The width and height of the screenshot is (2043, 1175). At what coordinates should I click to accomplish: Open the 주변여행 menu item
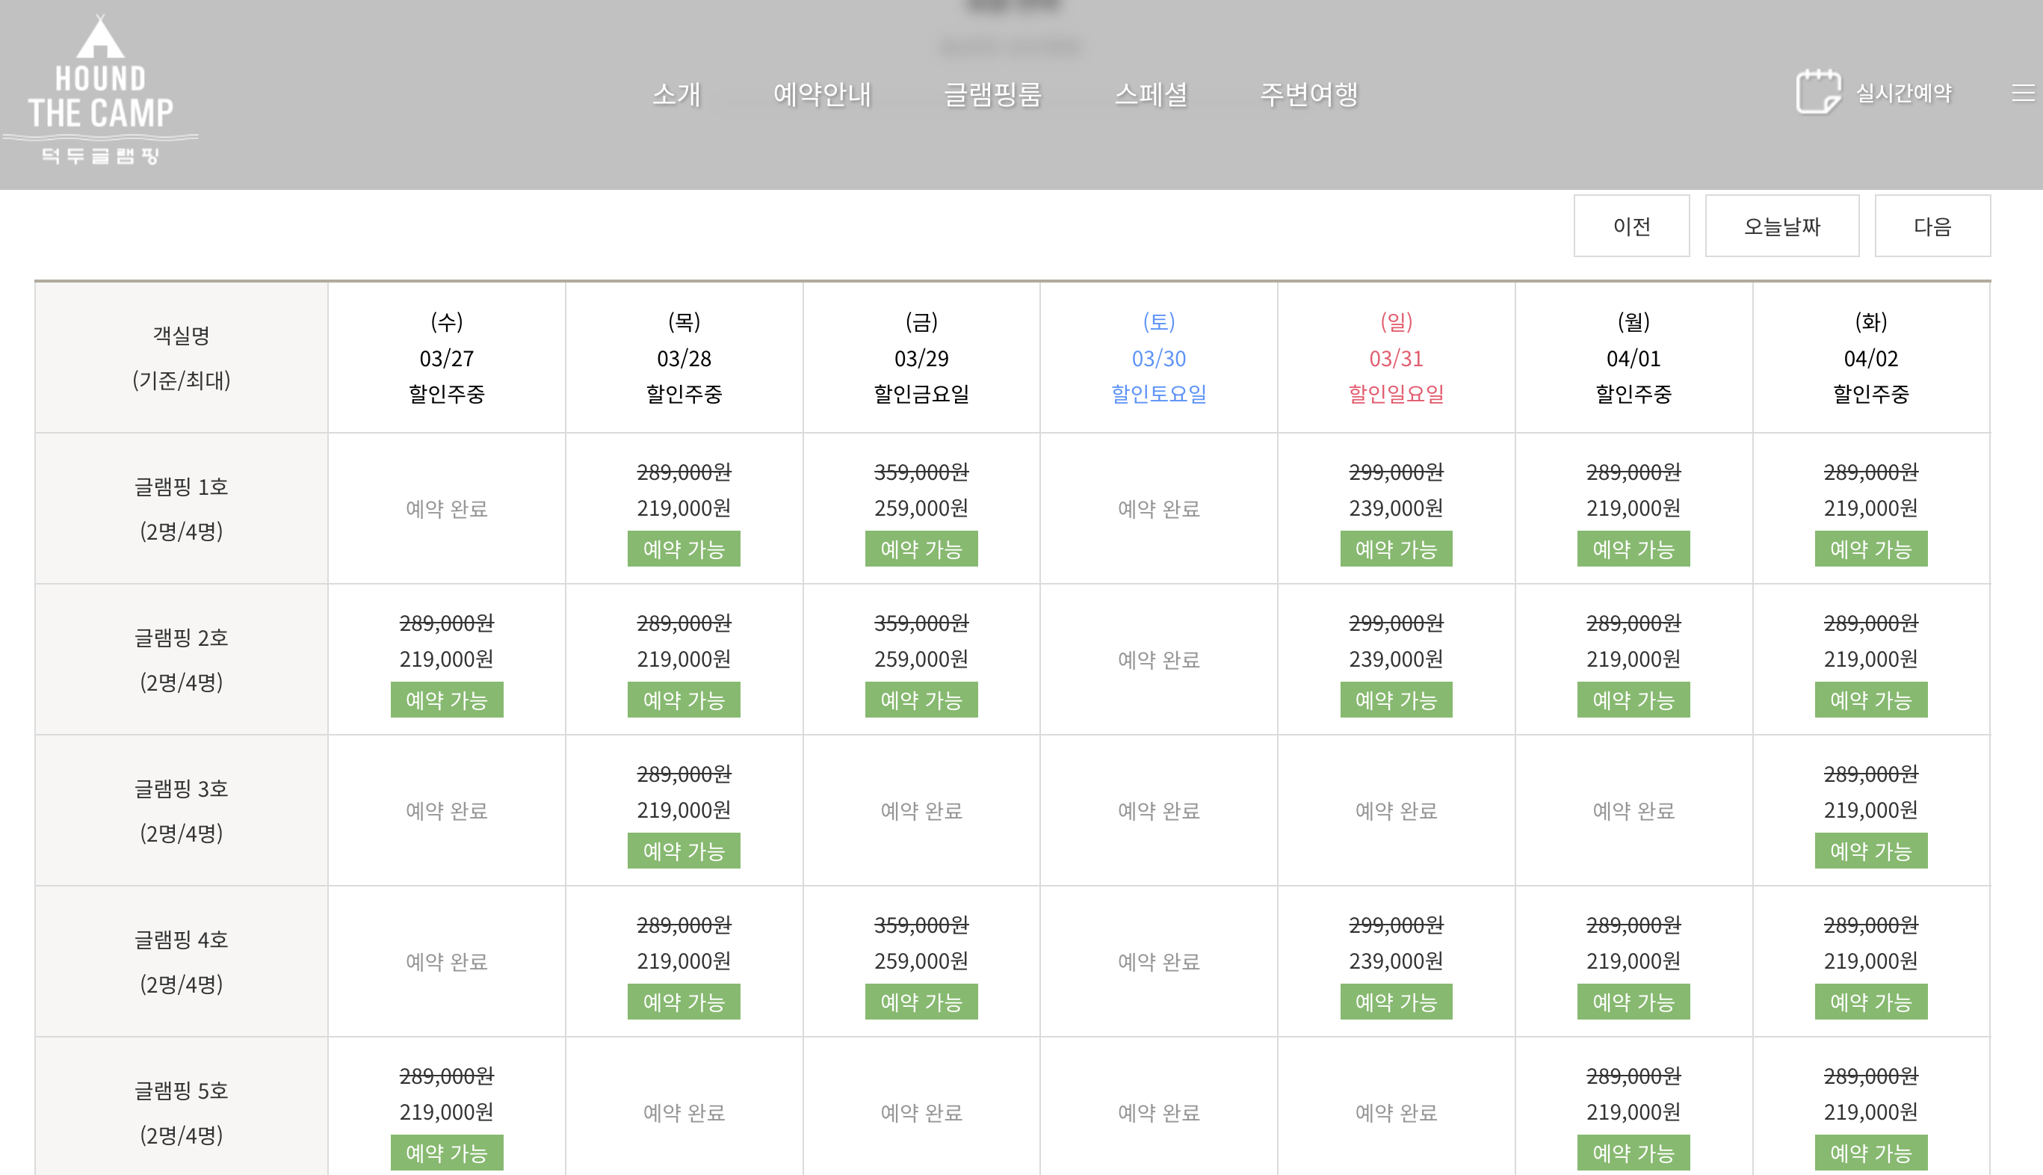click(x=1308, y=94)
